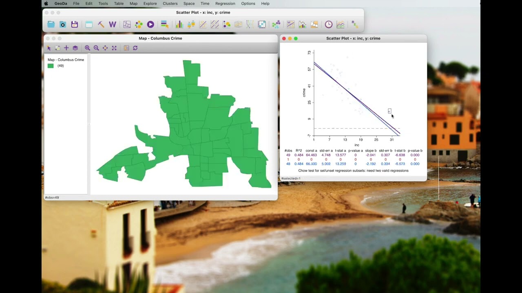
Task: Open the Map menu
Action: point(133,3)
